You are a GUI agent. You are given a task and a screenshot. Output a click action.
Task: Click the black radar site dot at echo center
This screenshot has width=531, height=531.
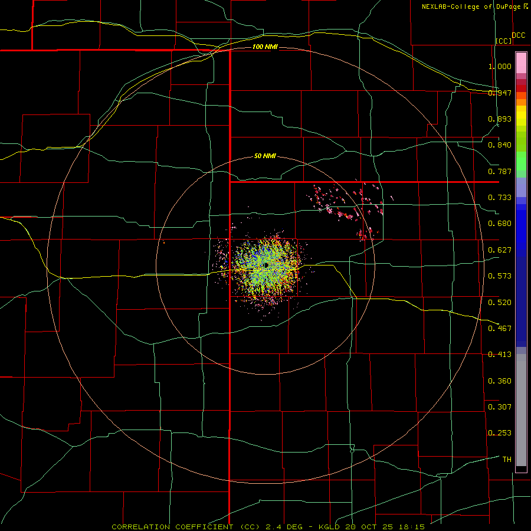point(267,265)
